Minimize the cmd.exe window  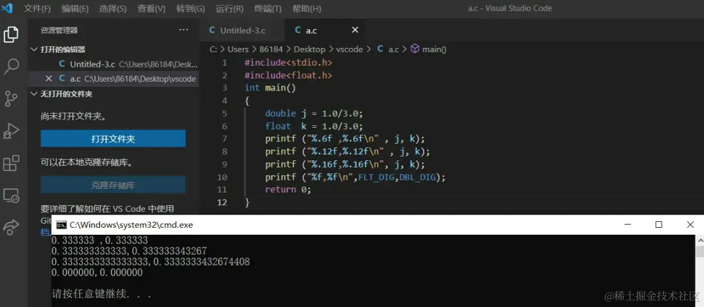(627, 225)
